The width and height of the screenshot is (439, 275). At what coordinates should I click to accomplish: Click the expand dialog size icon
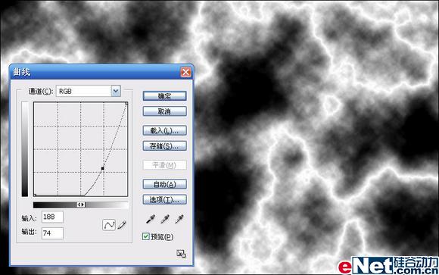pos(181,254)
